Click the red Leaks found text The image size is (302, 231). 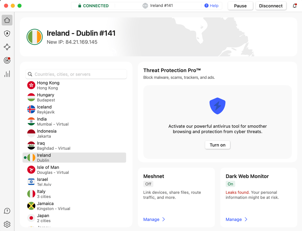coord(237,192)
